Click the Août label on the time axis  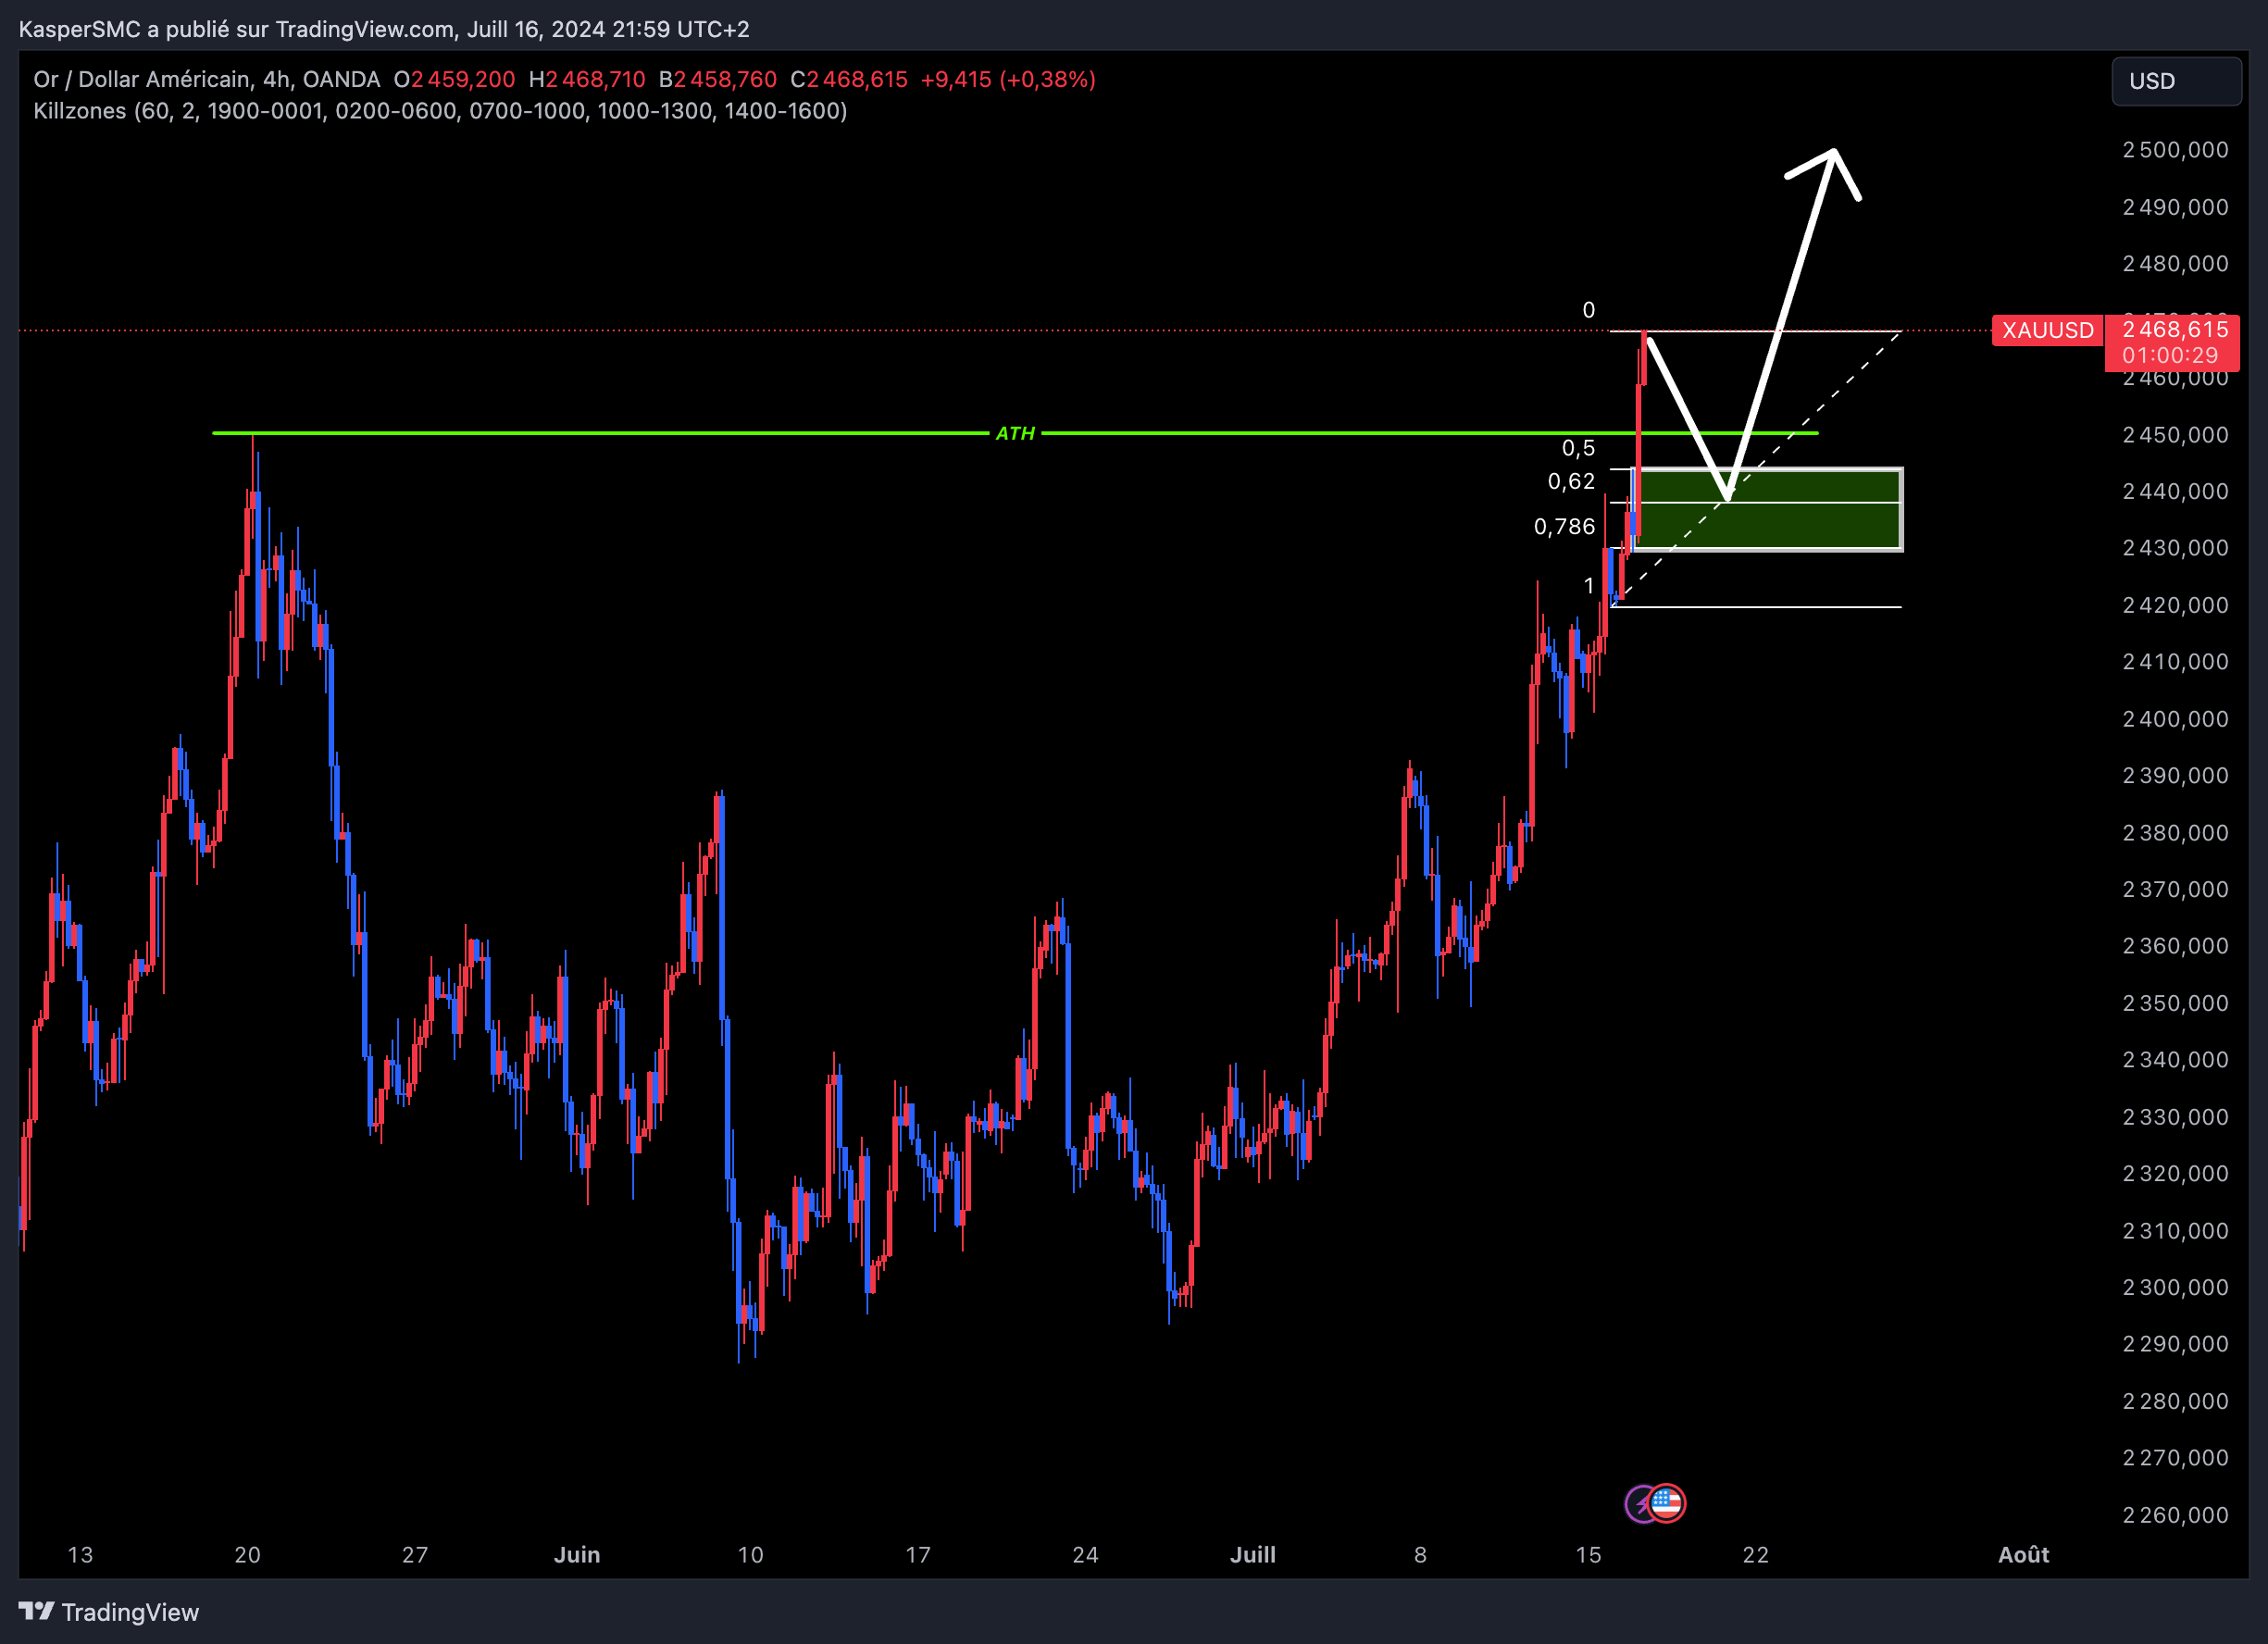tap(2027, 1556)
